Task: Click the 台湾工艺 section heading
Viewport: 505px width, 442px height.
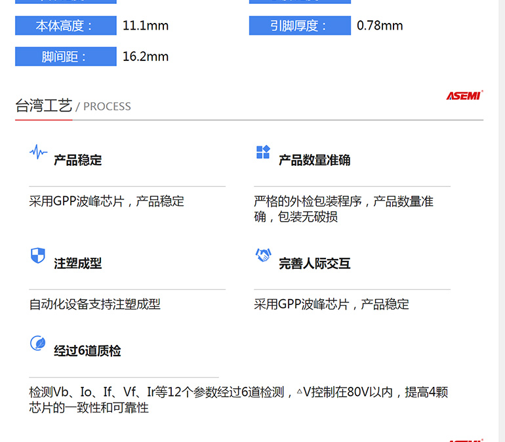Action: coord(43,106)
